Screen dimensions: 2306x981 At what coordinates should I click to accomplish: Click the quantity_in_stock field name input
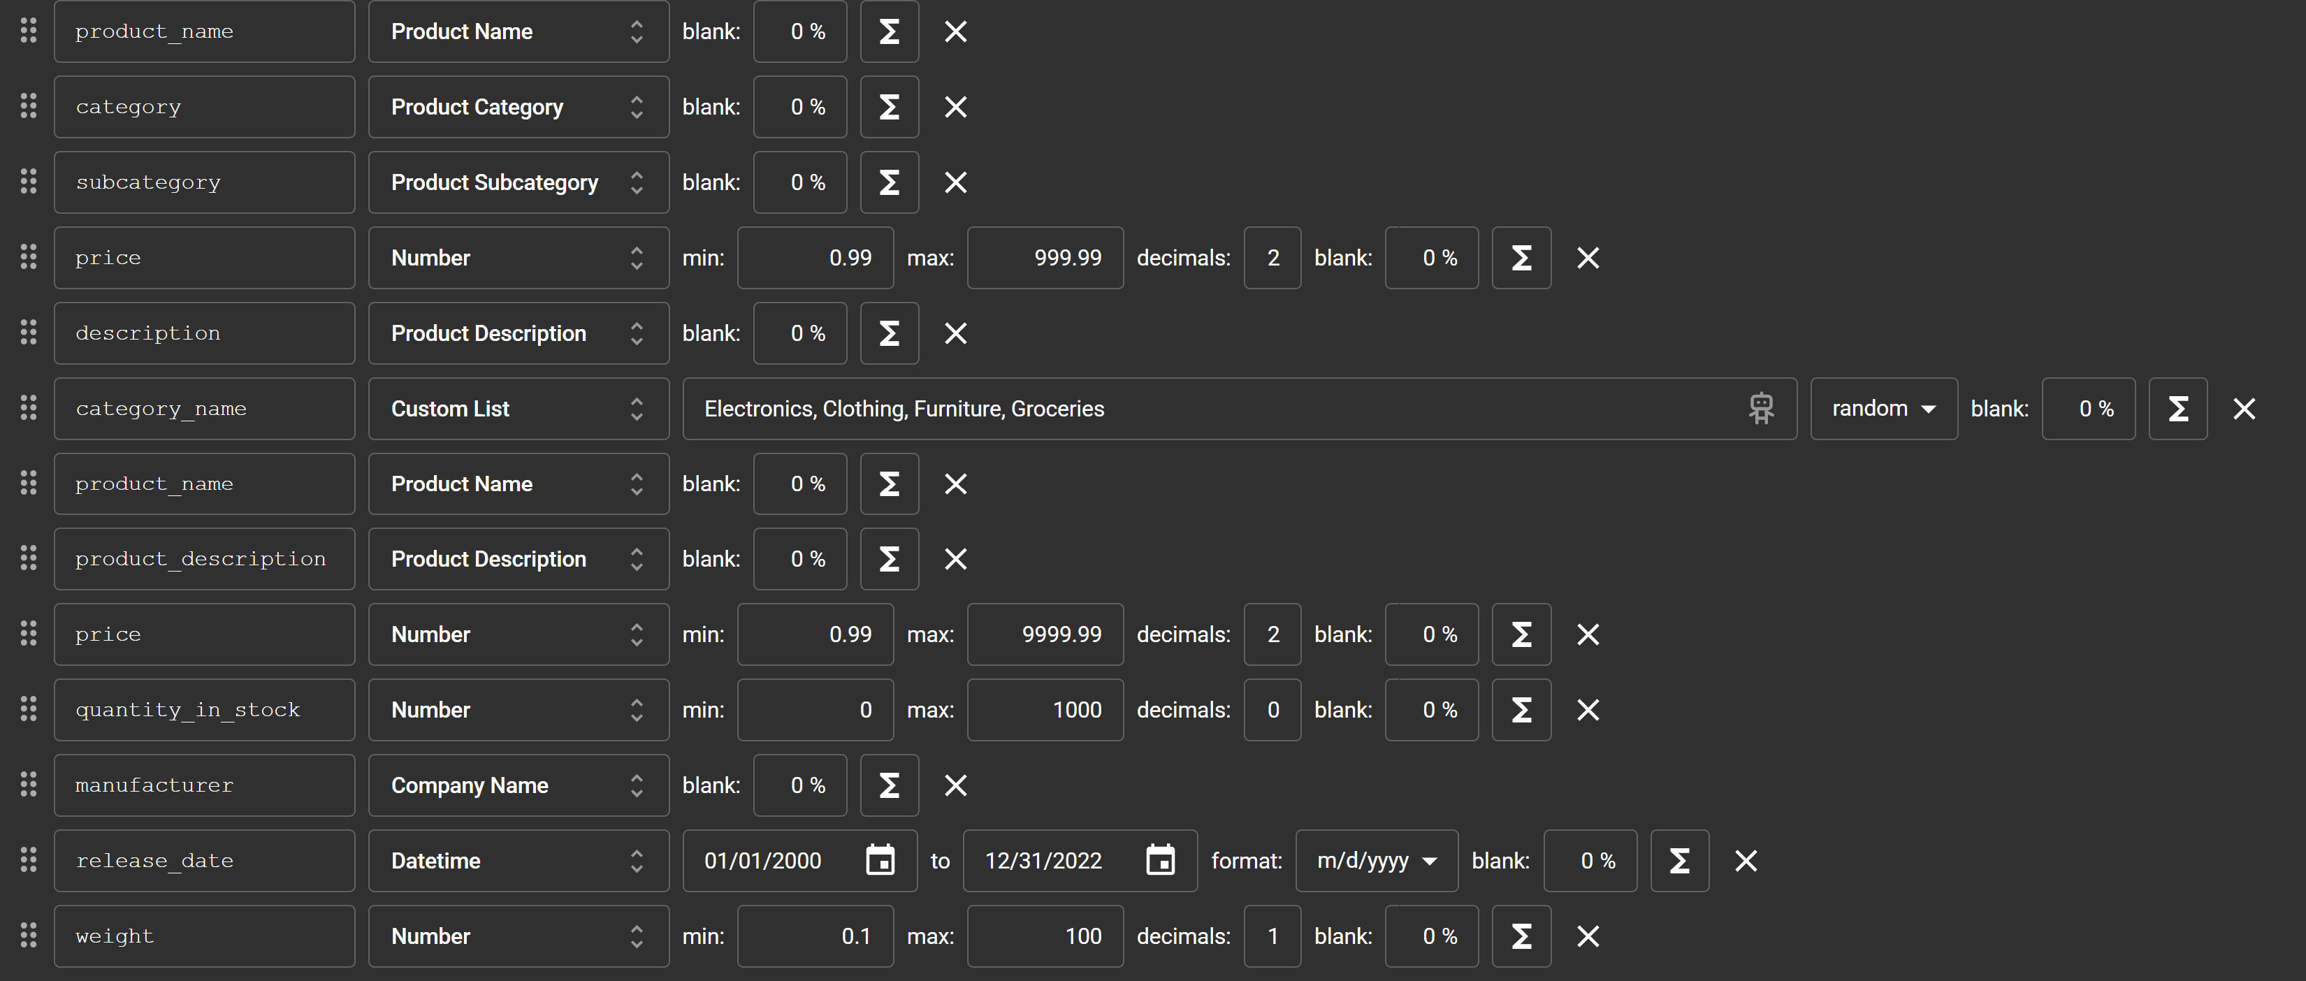[x=204, y=710]
